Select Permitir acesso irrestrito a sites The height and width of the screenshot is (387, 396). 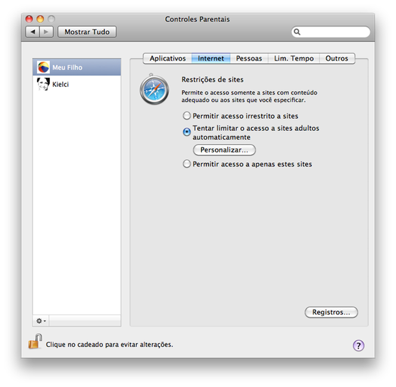(187, 116)
